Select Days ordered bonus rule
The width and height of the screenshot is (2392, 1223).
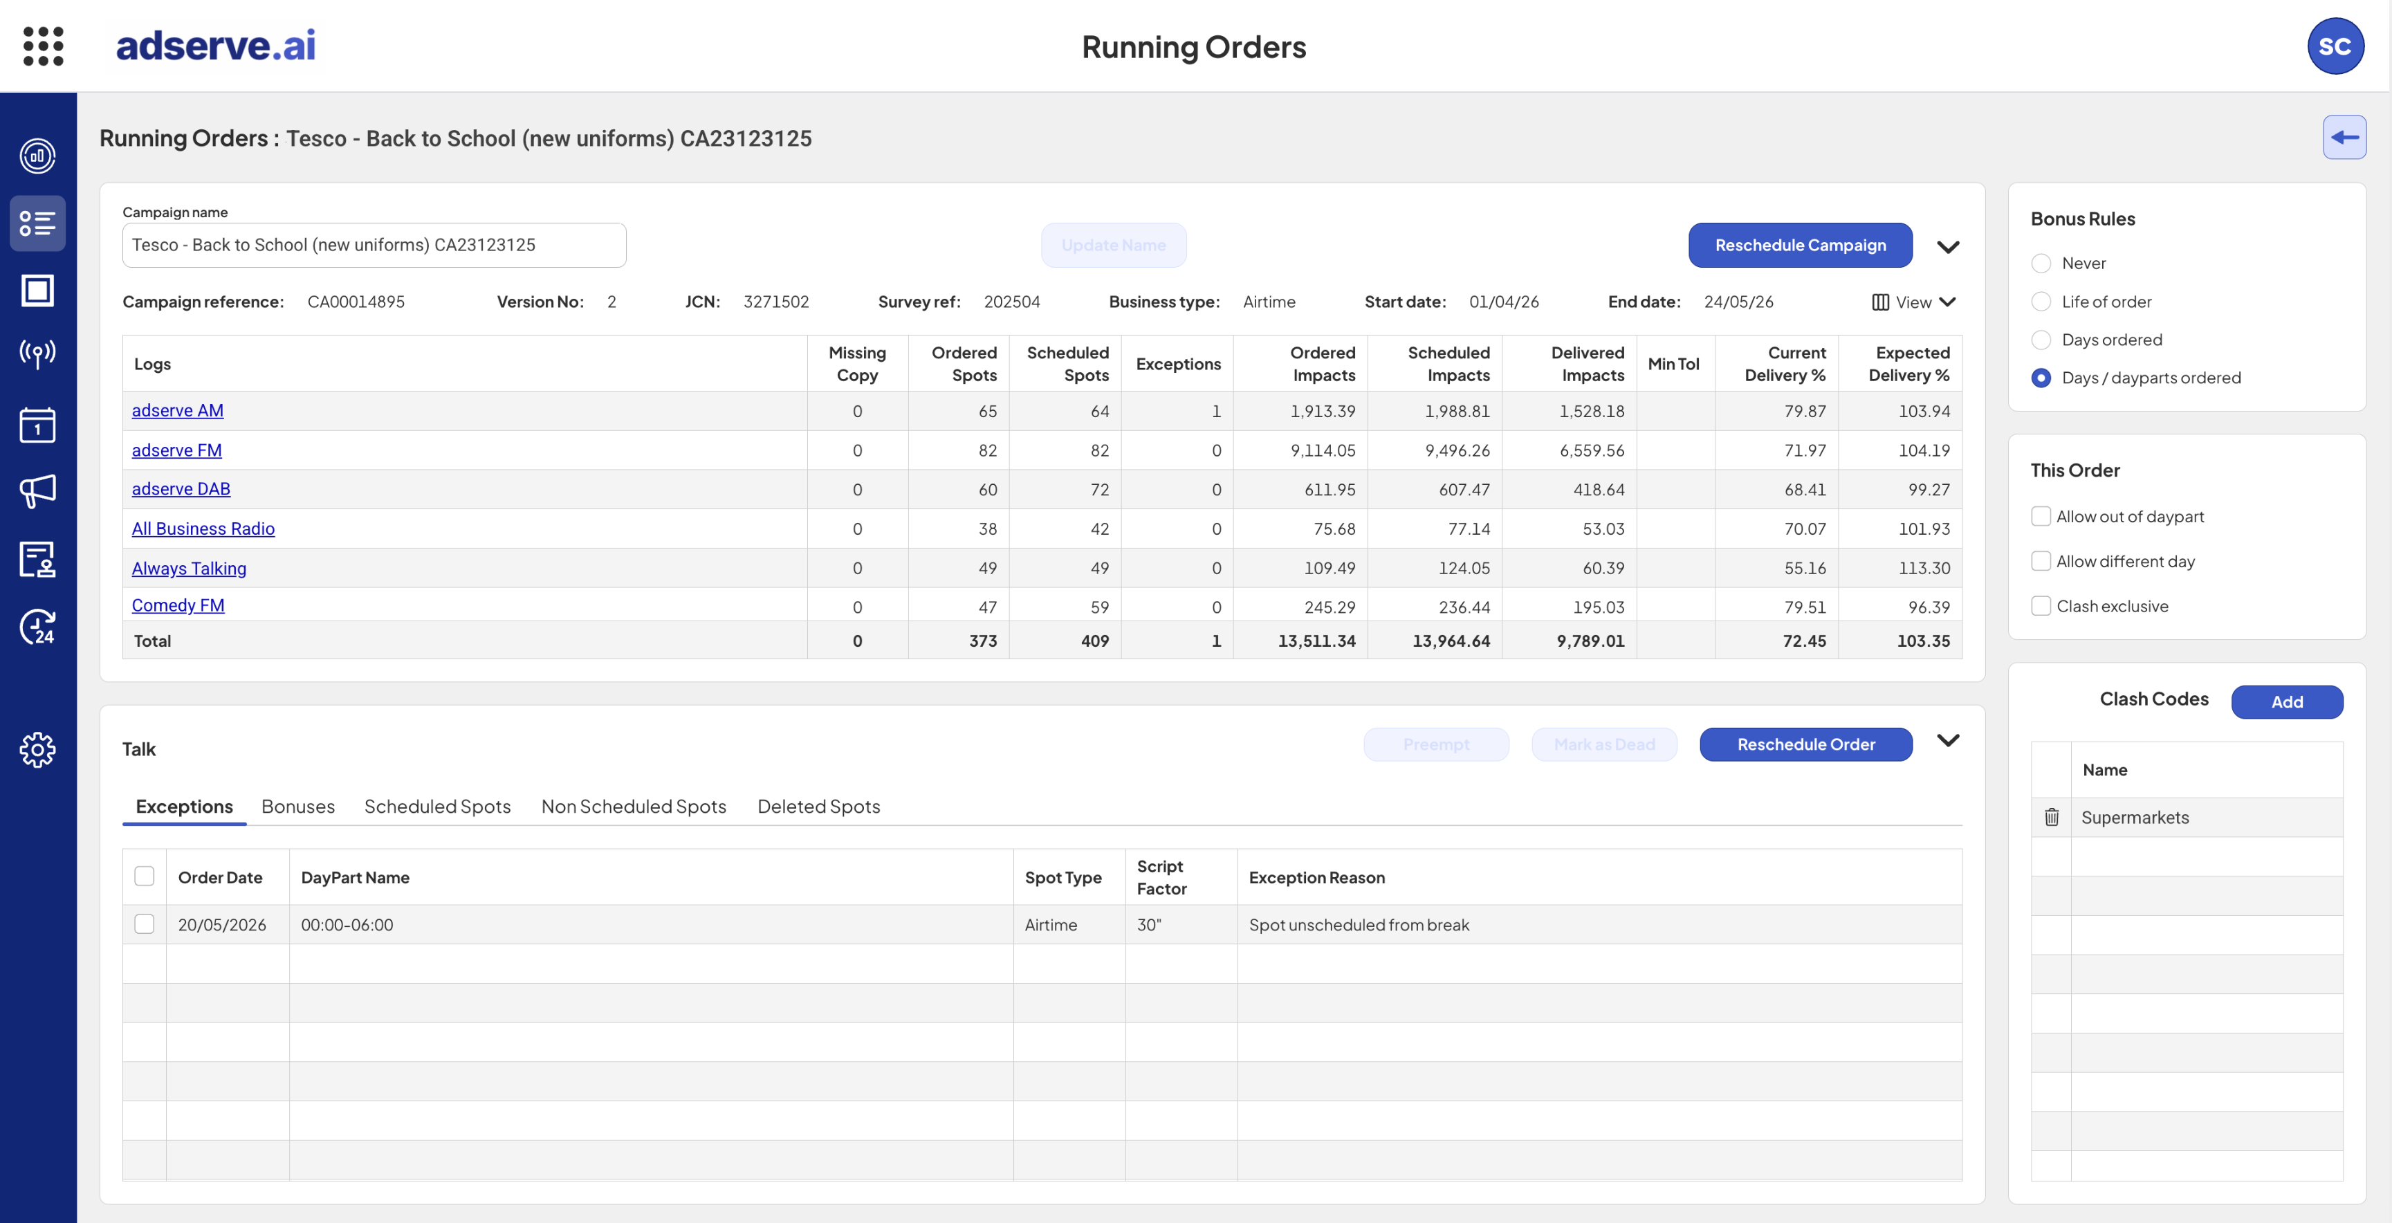click(2040, 340)
